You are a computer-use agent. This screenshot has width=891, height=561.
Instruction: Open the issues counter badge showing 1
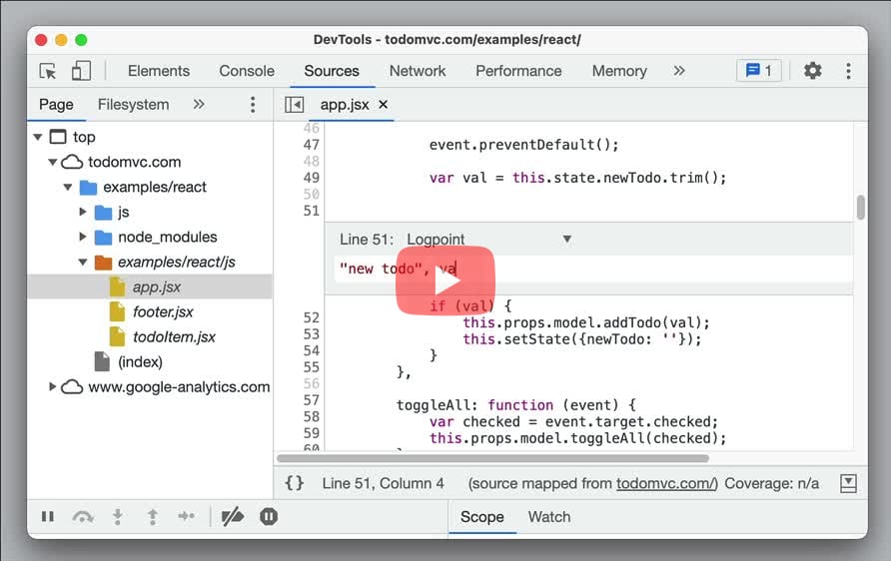pos(758,71)
